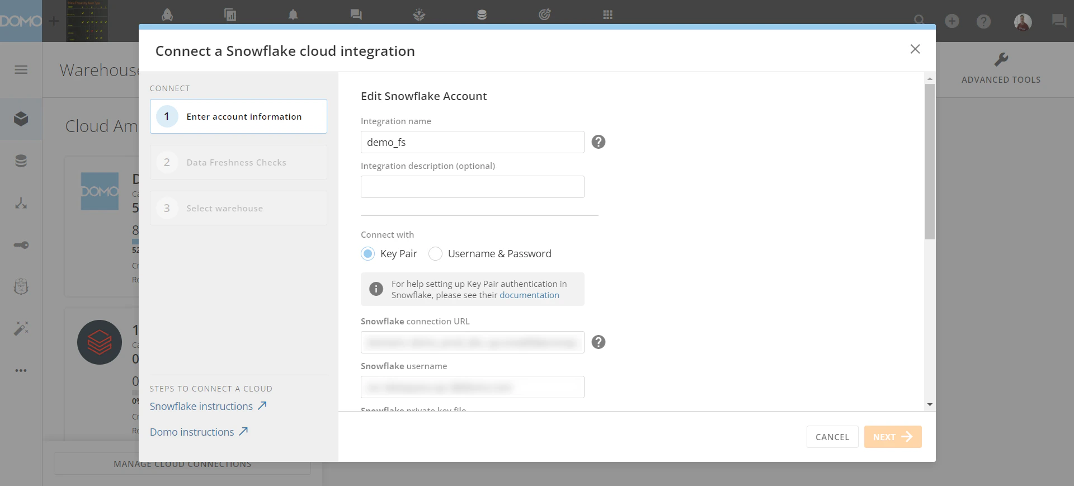Select the magic wand icon in sidebar

click(x=21, y=328)
